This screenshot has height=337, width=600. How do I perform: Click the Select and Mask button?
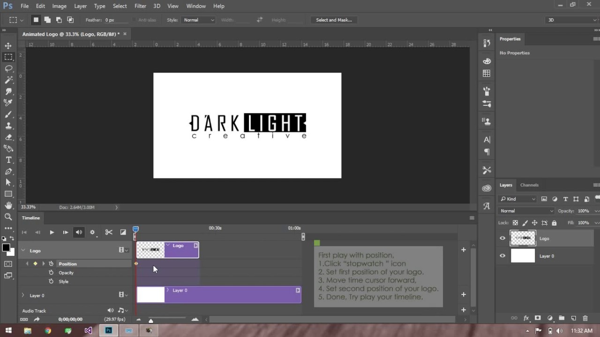coord(334,20)
